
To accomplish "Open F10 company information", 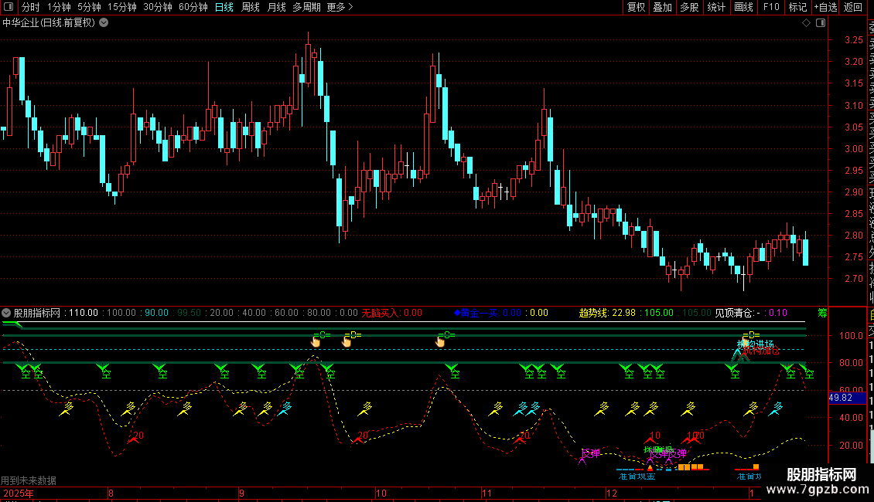I will click(x=771, y=7).
